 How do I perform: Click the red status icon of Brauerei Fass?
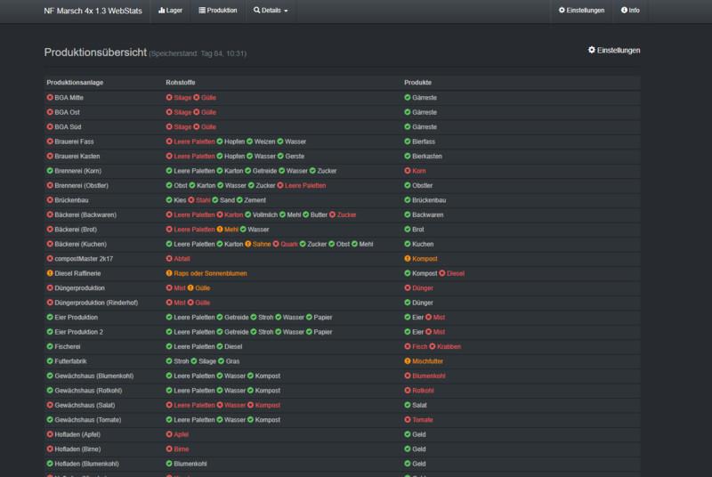point(50,141)
